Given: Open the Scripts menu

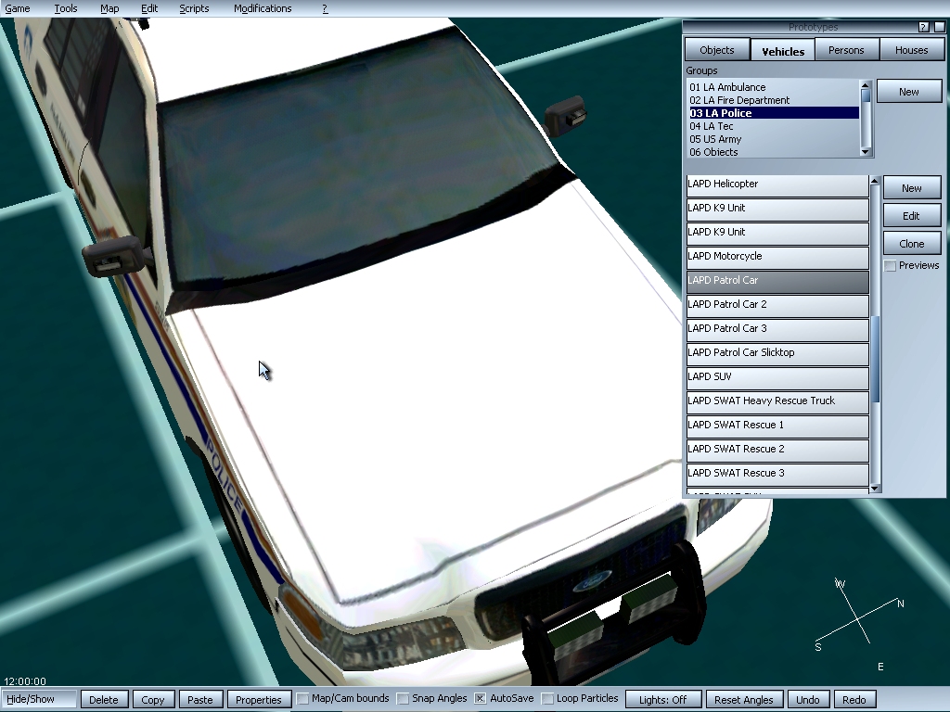Looking at the screenshot, I should click(x=194, y=8).
